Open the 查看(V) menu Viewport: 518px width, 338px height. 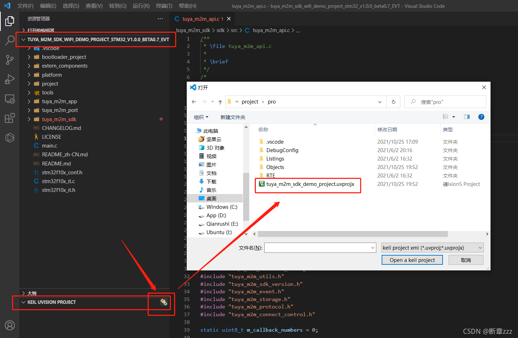[x=94, y=6]
